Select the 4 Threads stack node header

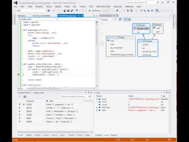157,25
